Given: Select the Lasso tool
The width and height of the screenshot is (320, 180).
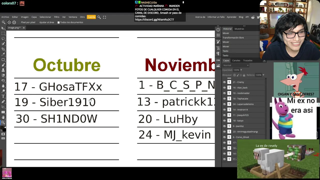Looking at the screenshot, I should click(3, 39).
